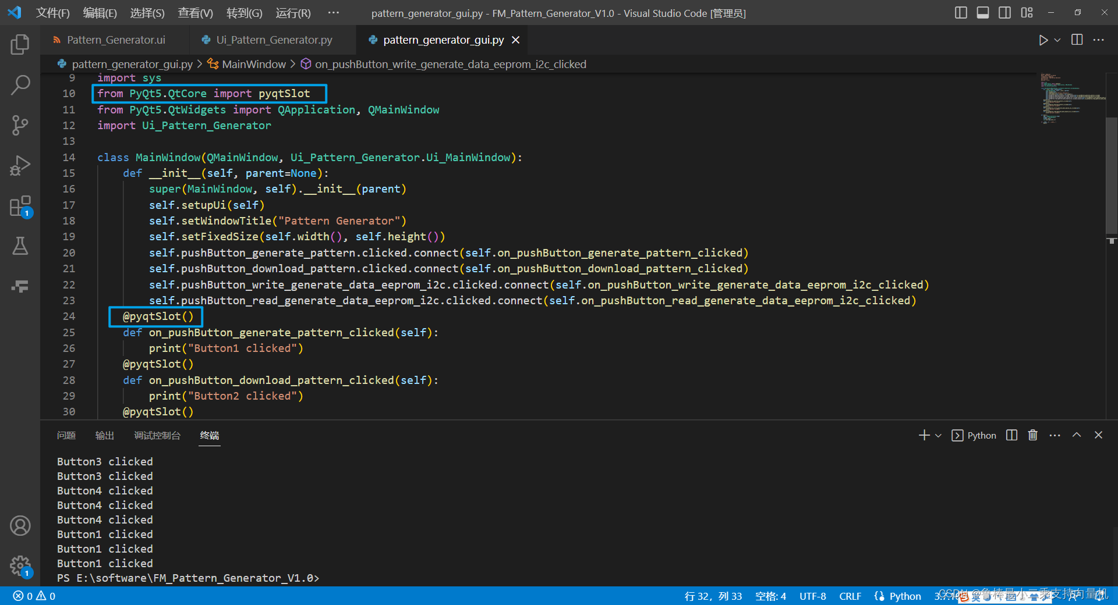Viewport: 1118px width, 605px height.
Task: Click line number 24 in gutter
Action: 69,316
